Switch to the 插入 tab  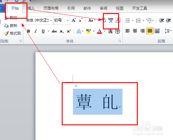tap(31, 8)
